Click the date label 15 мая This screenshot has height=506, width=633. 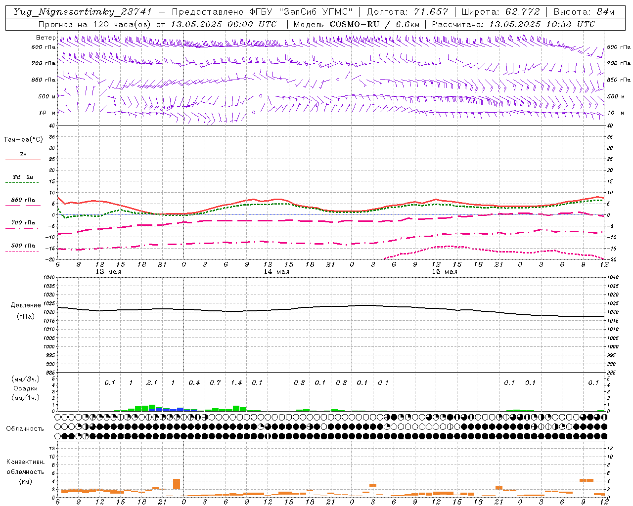[x=445, y=272]
